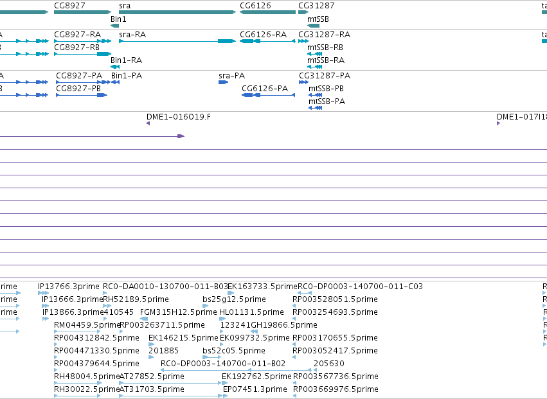This screenshot has height=399, width=547.
Task: Select EST RP004312842.5prime
Action: coord(56,344)
